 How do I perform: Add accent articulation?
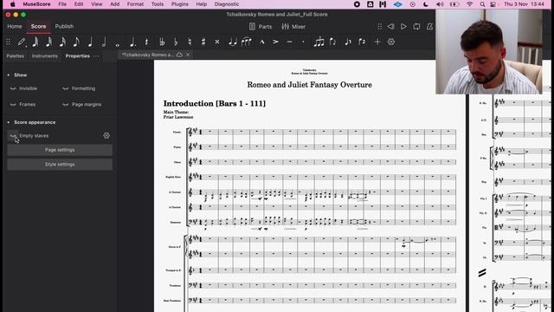click(x=275, y=42)
